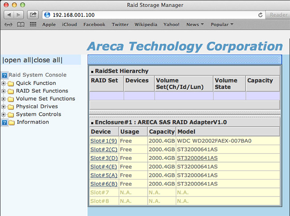This screenshot has height=216, width=290.
Task: Select RAID Set Functions tree label
Action: 42,91
